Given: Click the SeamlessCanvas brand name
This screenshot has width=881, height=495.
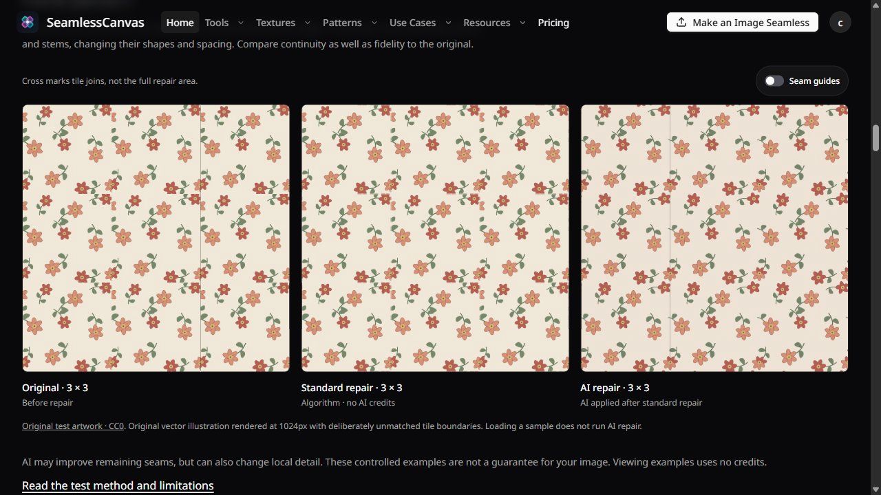Looking at the screenshot, I should pos(96,22).
